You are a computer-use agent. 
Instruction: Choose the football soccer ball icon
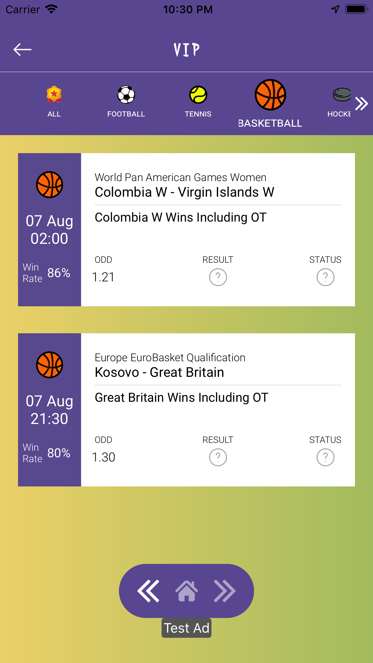click(x=126, y=95)
